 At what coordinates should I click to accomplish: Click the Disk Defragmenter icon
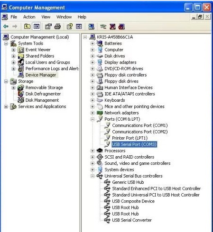pyautogui.click(x=21, y=94)
